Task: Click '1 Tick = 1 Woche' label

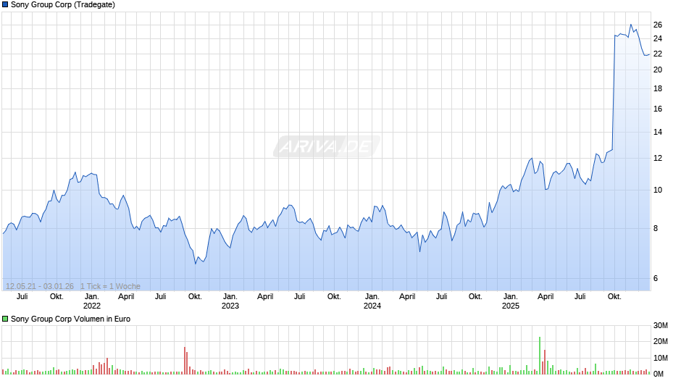Action: 110,286
